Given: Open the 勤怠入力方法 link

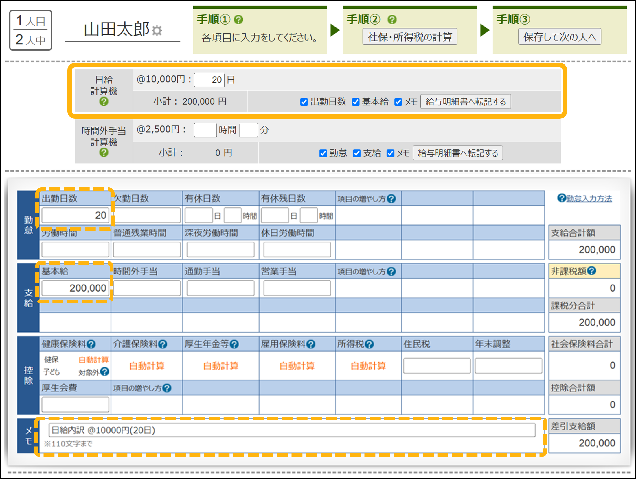Looking at the screenshot, I should click(x=589, y=199).
